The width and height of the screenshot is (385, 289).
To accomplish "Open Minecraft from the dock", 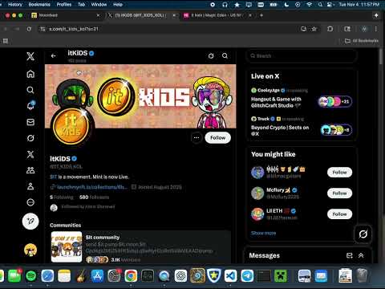I will (x=281, y=275).
